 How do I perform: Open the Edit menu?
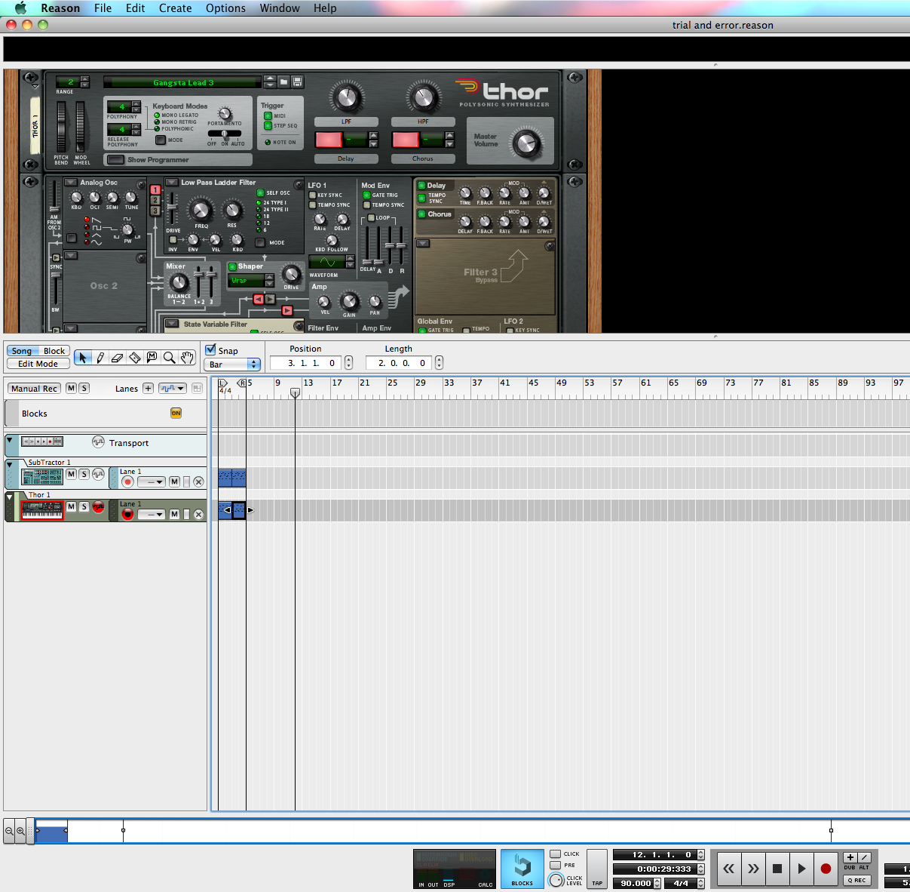coord(136,8)
